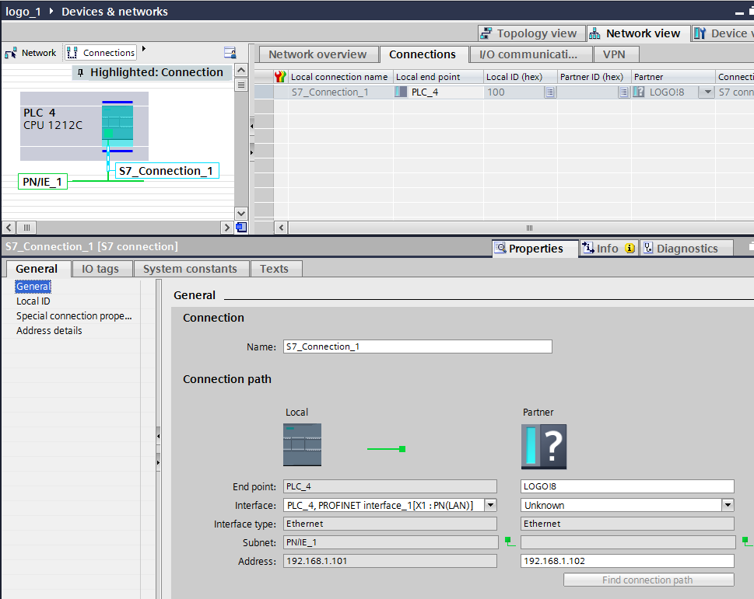The width and height of the screenshot is (754, 599).
Task: Click the unknown Partner device image
Action: pos(544,447)
